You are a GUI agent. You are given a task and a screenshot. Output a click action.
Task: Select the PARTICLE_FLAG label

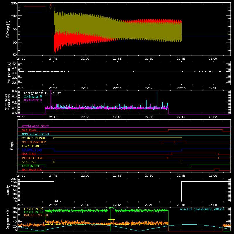[x=33, y=158]
